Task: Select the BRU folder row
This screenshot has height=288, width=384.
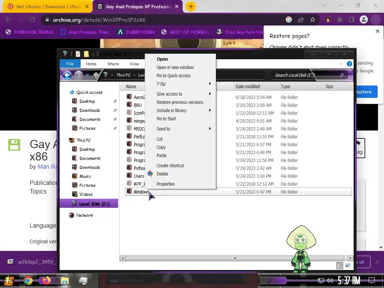Action: pos(238,105)
